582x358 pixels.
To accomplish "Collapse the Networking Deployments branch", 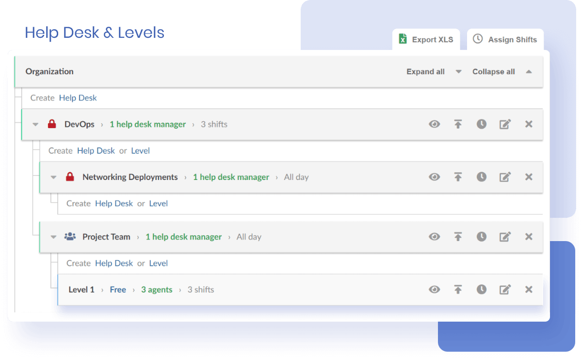I will coord(53,177).
